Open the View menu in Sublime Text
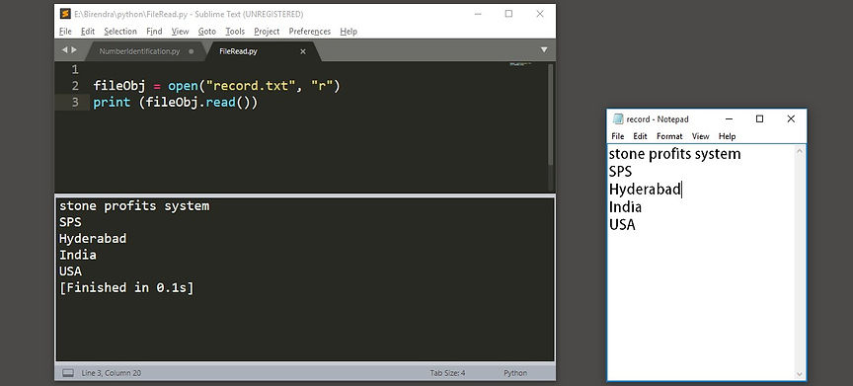This screenshot has width=853, height=386. click(180, 32)
